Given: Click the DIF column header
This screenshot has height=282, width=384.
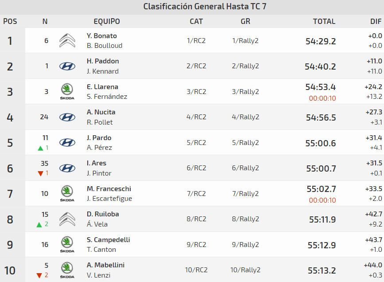Looking at the screenshot, I should tap(376, 21).
